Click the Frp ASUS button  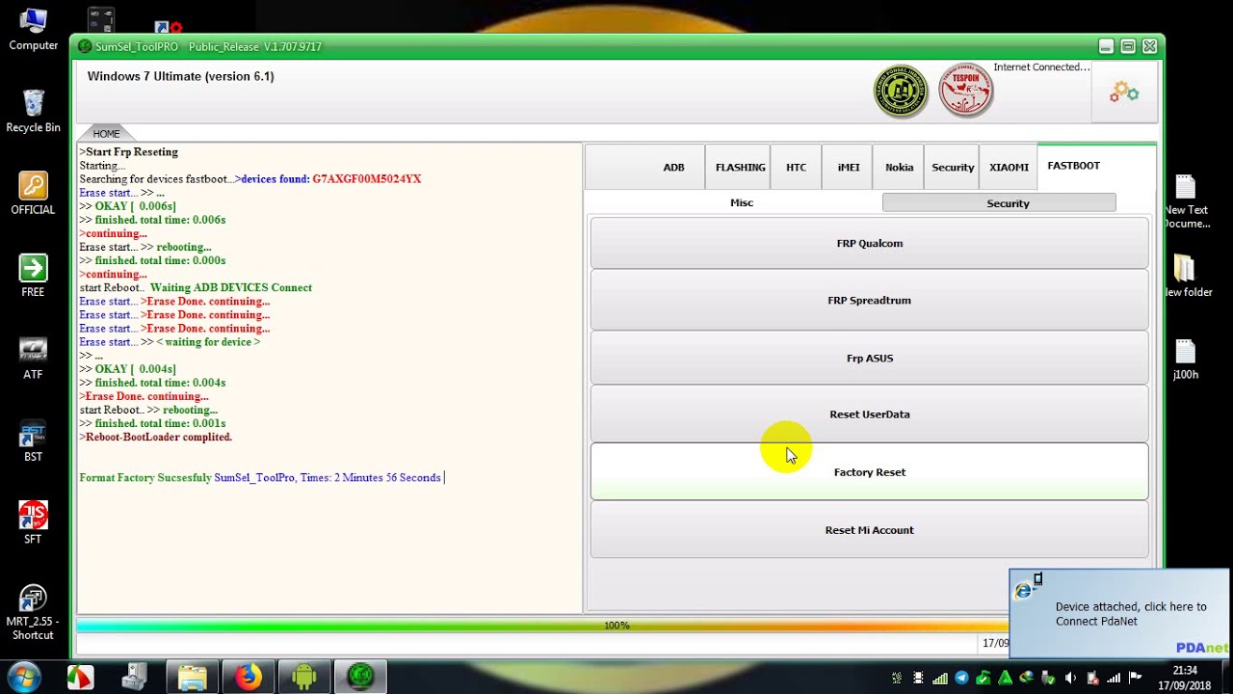(869, 358)
